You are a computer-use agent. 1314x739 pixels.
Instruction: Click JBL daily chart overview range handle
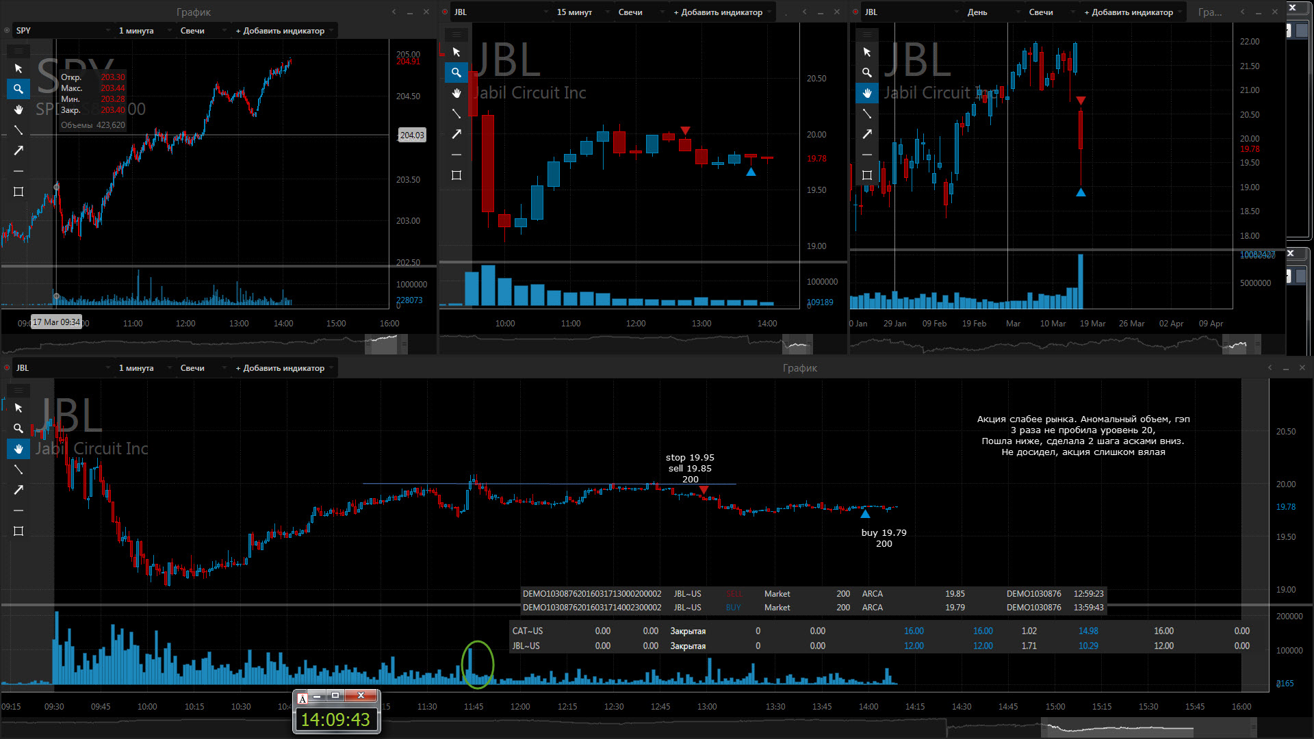[1241, 343]
